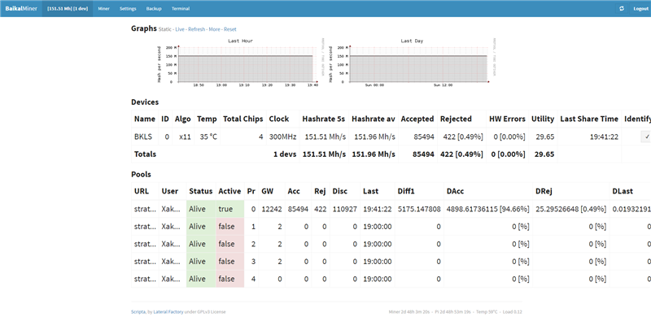
Task: Click the false Active cell of priority 1 pool
Action: (x=230, y=227)
